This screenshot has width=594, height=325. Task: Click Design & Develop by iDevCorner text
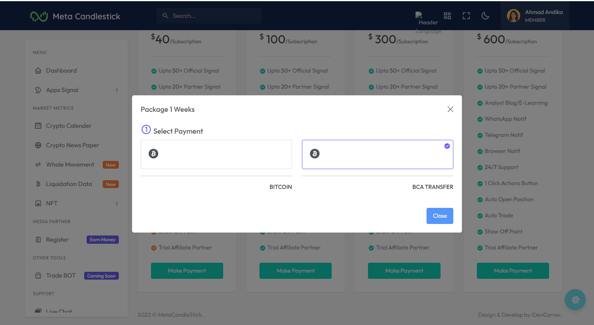pyautogui.click(x=520, y=315)
